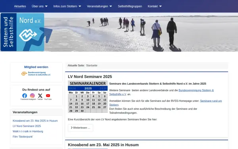
Task: Follow the Mitglied werden link
Action: coord(36,67)
